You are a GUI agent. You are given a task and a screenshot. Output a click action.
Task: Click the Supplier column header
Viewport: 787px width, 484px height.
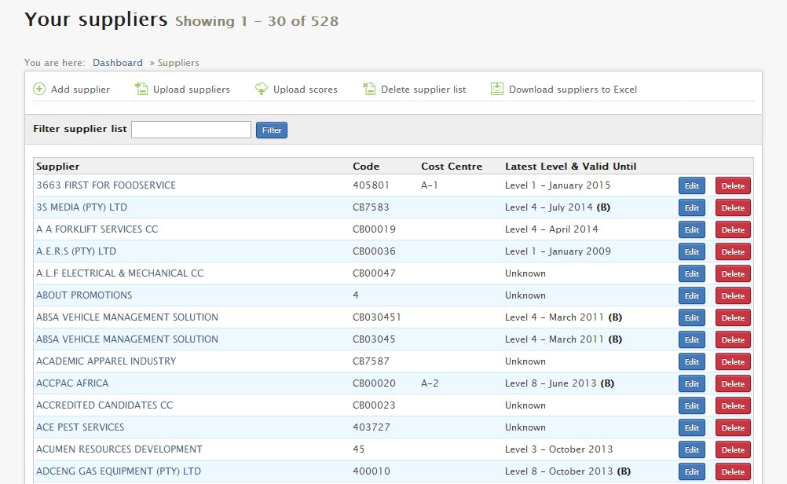[x=57, y=167]
